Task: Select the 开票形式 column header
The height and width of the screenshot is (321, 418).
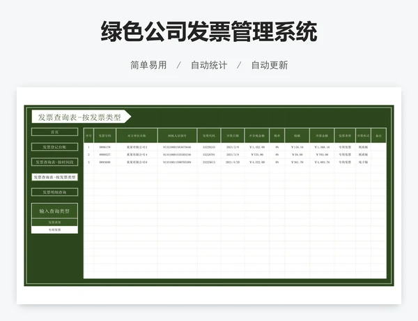Action: [x=364, y=135]
